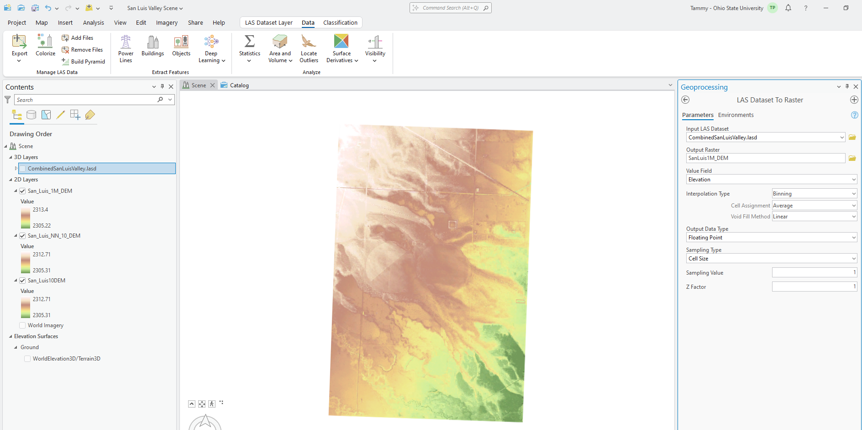Collapse the 2D Layers group
The height and width of the screenshot is (430, 862).
click(11, 180)
